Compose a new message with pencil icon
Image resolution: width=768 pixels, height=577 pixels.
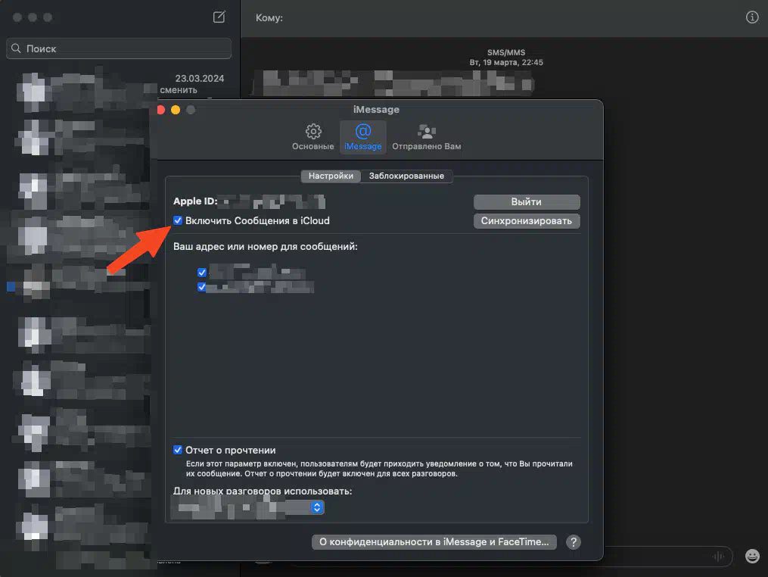(x=219, y=17)
